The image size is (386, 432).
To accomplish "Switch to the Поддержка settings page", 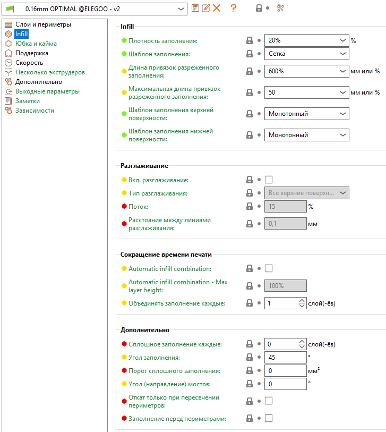I will tap(32, 53).
